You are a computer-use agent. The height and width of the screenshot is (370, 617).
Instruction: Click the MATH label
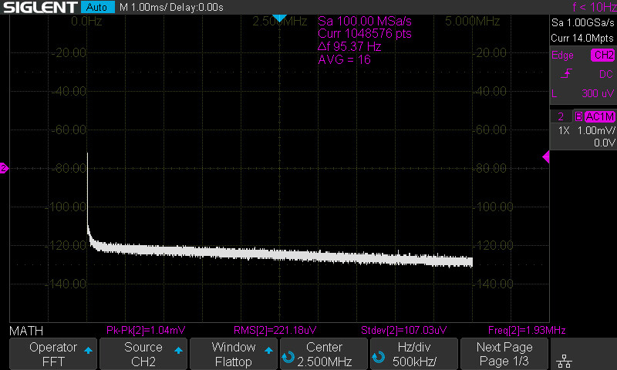pos(26,331)
